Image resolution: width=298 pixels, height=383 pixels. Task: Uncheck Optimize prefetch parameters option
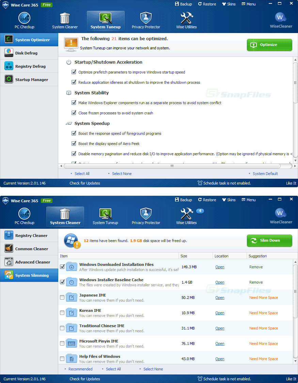pos(74,72)
